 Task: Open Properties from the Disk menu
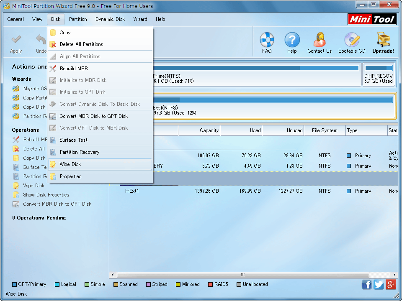tap(100, 176)
